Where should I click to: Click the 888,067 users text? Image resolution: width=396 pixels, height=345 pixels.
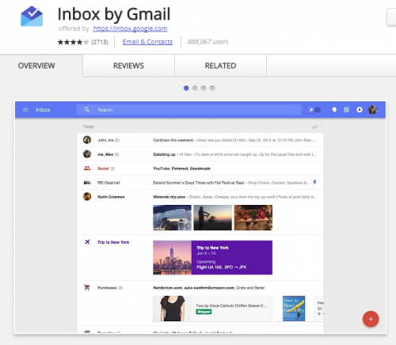[x=208, y=42]
